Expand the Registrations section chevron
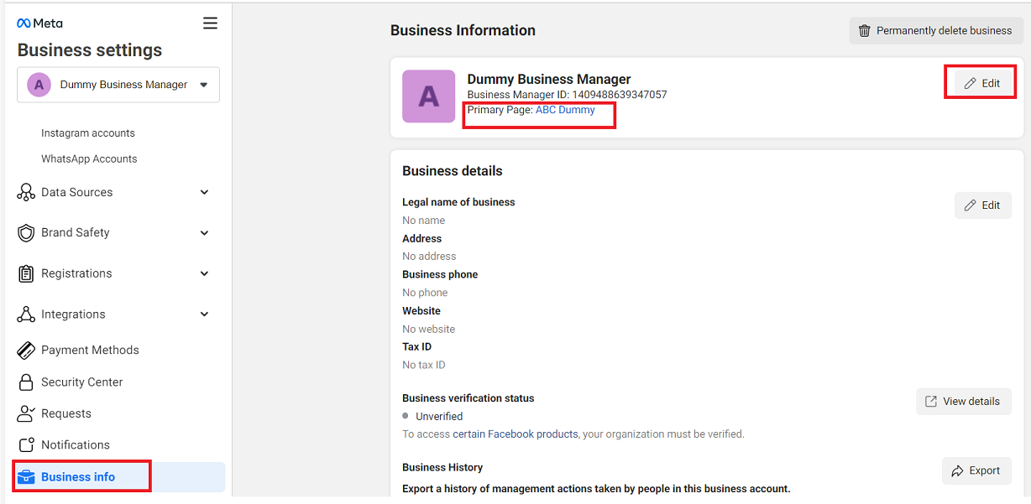The image size is (1031, 504). click(204, 273)
